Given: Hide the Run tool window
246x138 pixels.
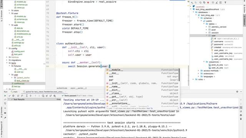Looking at the screenshot, I should point(241,92).
